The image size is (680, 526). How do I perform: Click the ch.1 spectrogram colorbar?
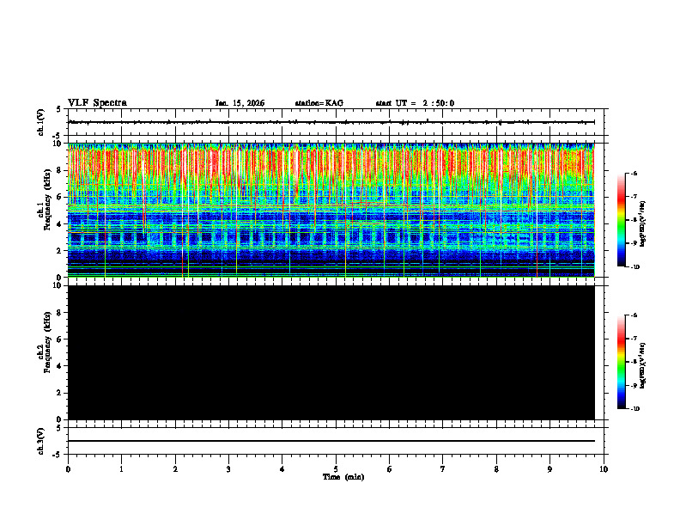[622, 220]
